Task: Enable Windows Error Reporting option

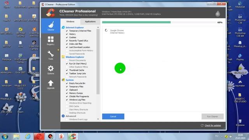Action: [x=67, y=103]
